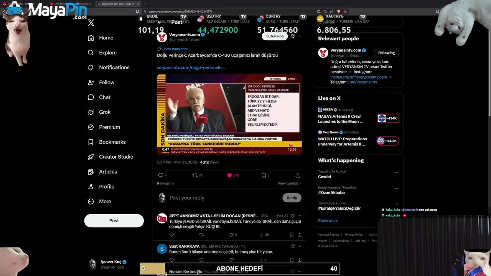This screenshot has width=491, height=276.
Task: Click the Creator Studio rocket icon
Action: [91, 157]
